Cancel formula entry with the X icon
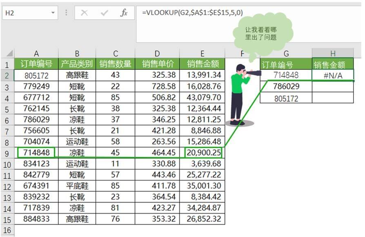The height and width of the screenshot is (237, 365). coord(84,13)
